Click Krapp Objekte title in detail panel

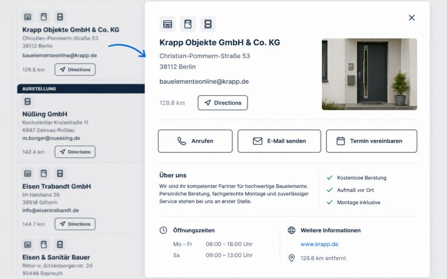220,42
